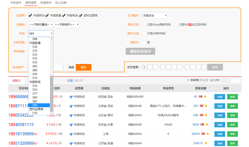Image resolution: width=249 pixels, height=147 pixels.
Task: Switch to 高级搜索 tab
Action: point(31,3)
